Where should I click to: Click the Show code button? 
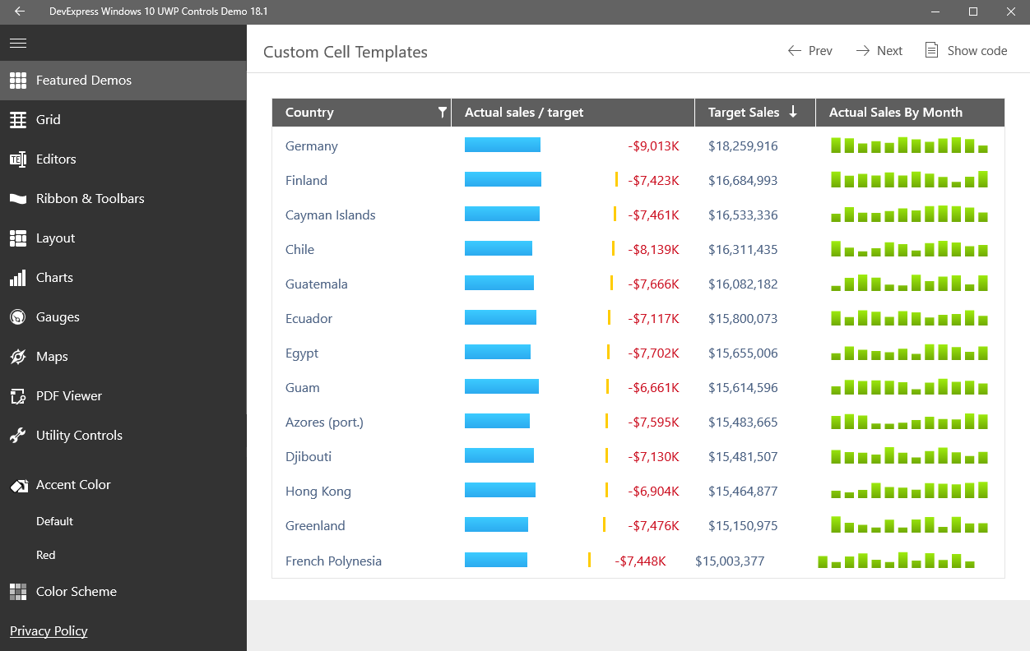(x=966, y=51)
